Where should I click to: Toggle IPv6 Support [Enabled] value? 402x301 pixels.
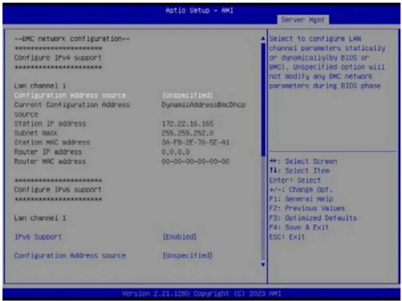[179, 237]
